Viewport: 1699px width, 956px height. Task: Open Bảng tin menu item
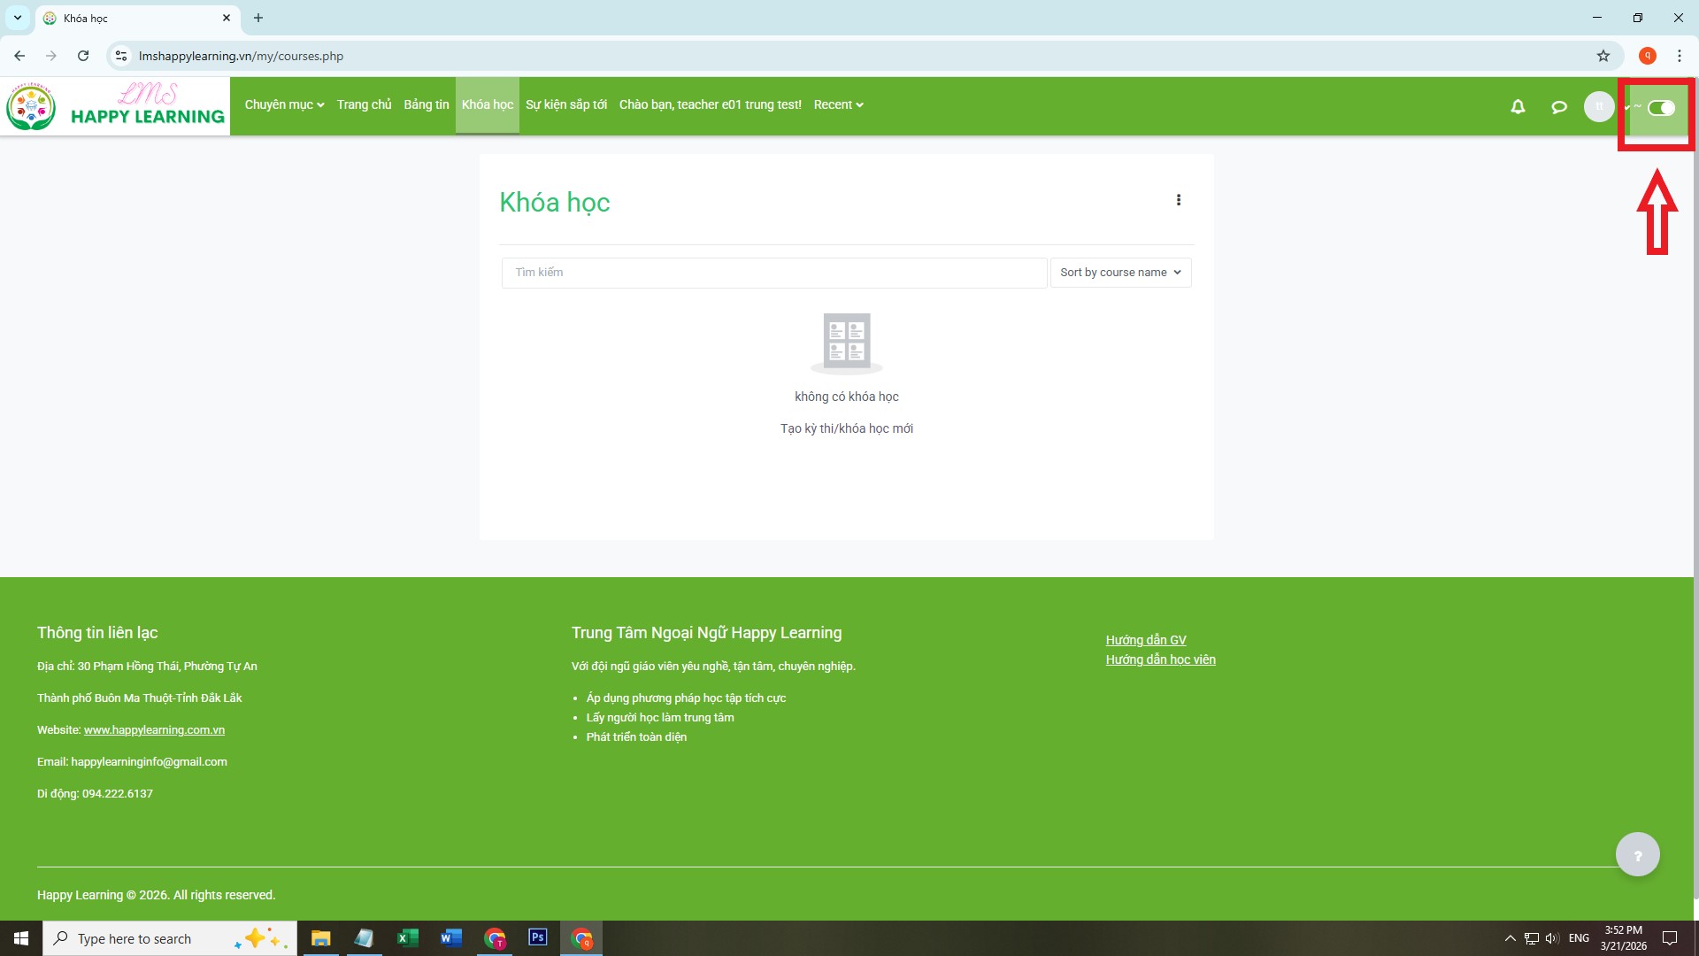(426, 104)
